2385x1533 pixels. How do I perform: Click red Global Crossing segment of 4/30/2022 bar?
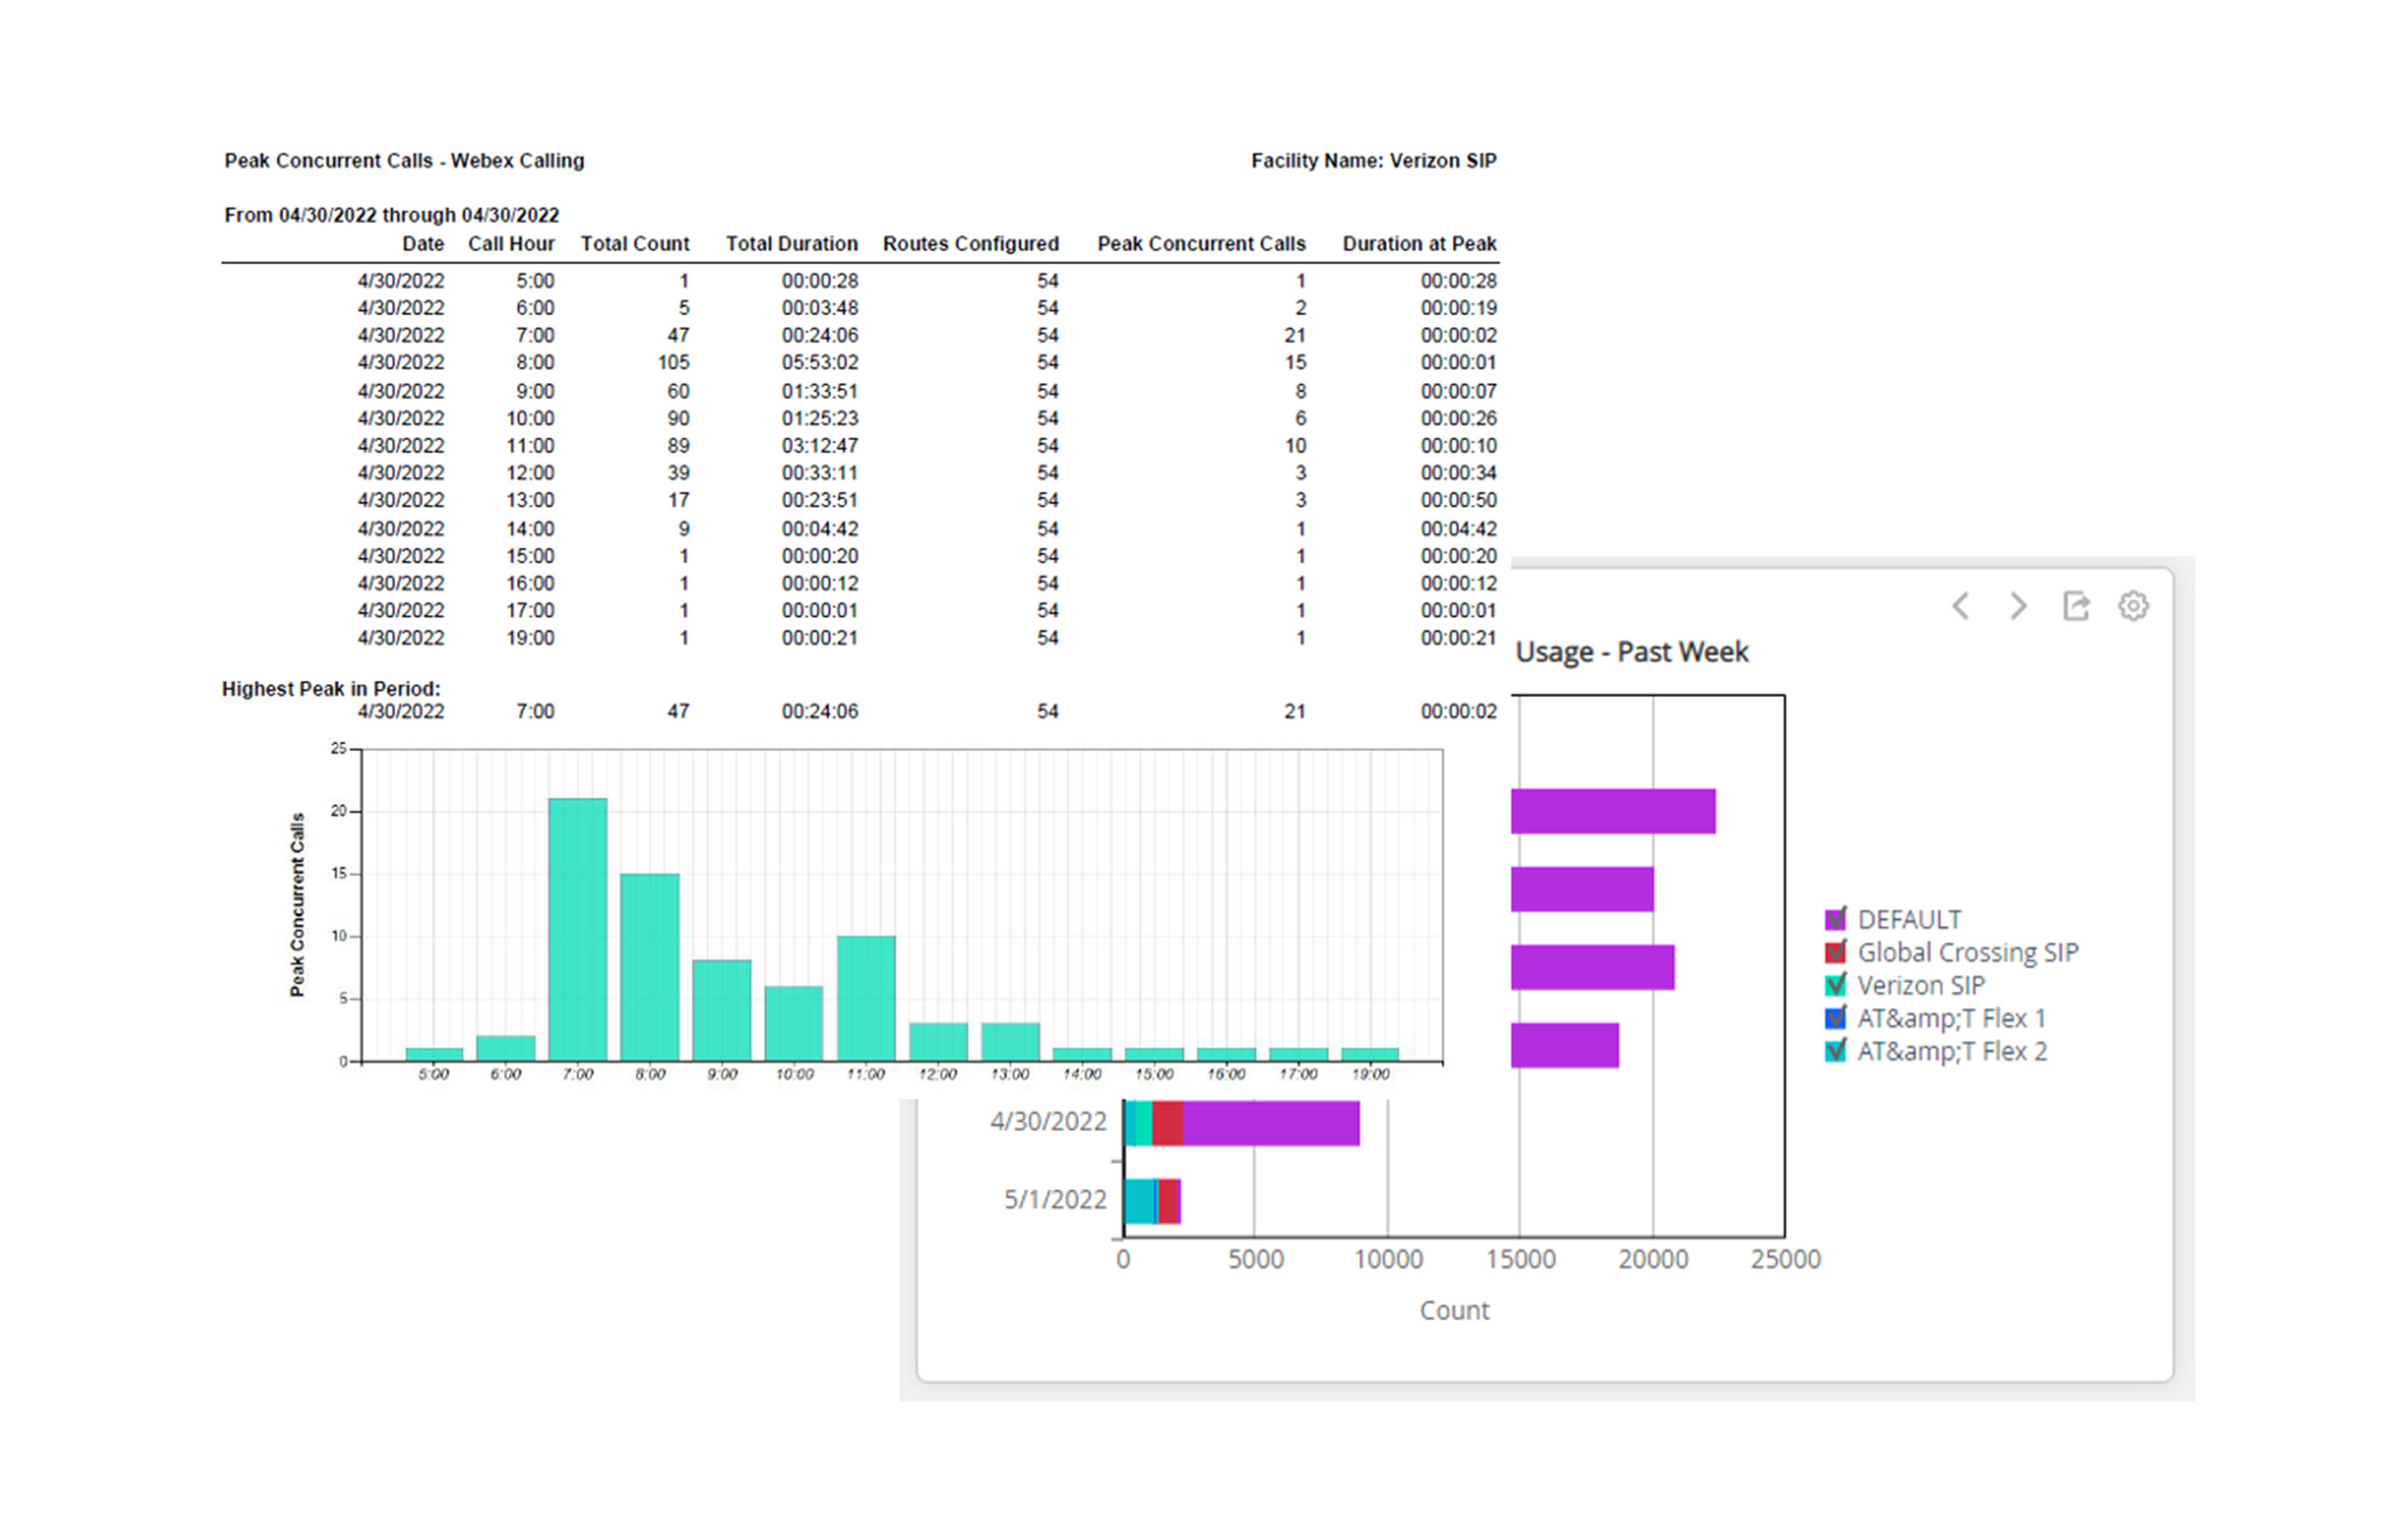pyautogui.click(x=1168, y=1122)
